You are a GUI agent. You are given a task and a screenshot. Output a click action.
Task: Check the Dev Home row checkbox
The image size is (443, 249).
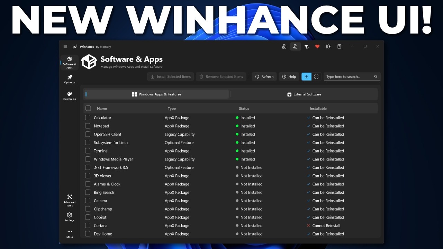pyautogui.click(x=88, y=234)
